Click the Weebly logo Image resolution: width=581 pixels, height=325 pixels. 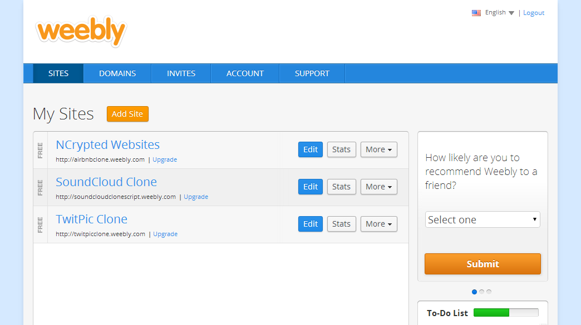click(81, 32)
